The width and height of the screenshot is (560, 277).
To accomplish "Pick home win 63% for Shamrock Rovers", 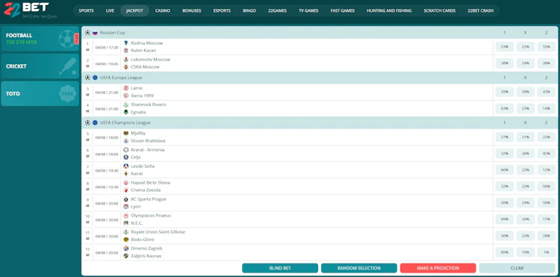I will coord(504,108).
